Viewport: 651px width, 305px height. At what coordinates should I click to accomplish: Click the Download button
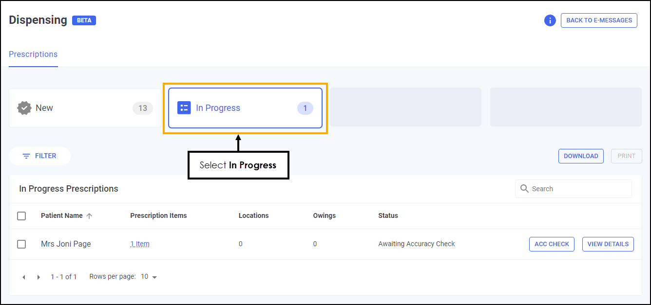(x=581, y=156)
